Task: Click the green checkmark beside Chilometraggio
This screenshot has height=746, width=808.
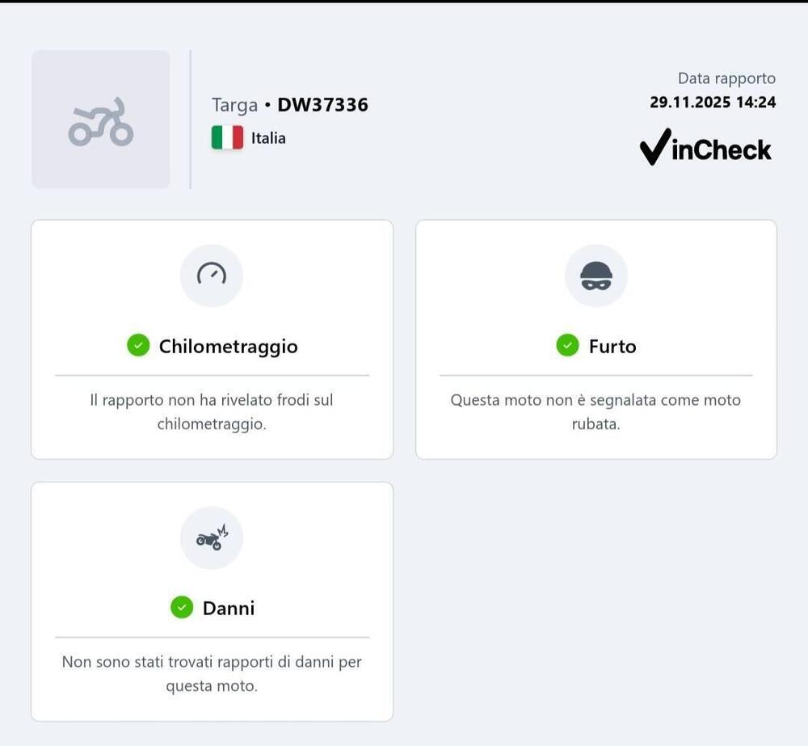Action: [x=138, y=346]
